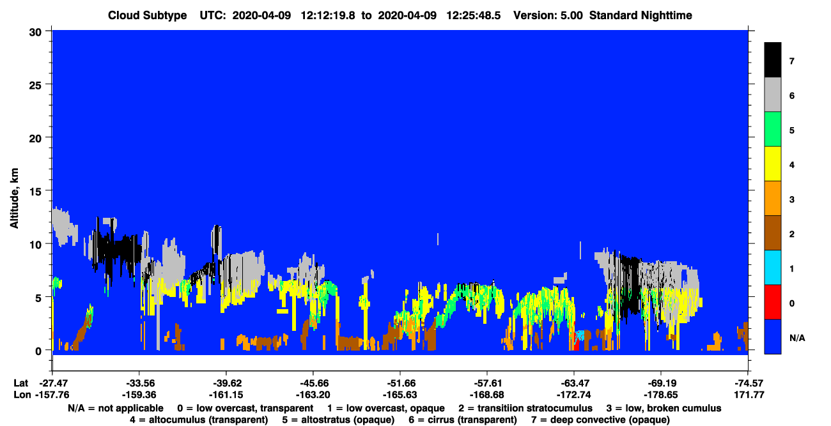Screen dimensions: 831x426
Task: Click the 25 km altitude tick label
Action: (x=37, y=84)
